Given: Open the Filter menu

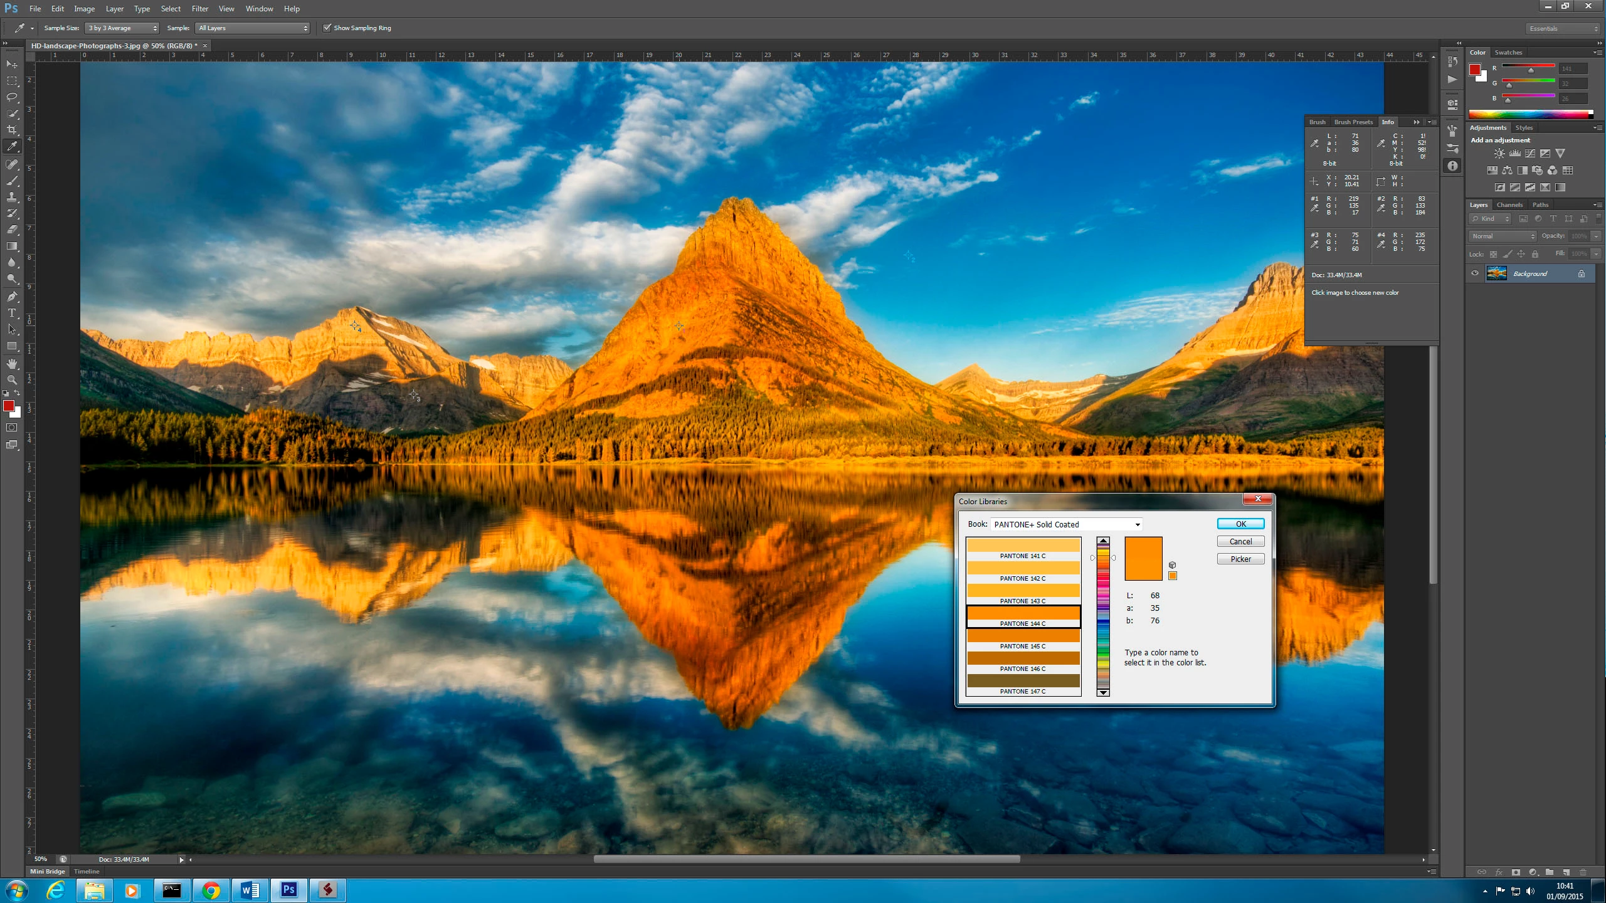Looking at the screenshot, I should [199, 9].
